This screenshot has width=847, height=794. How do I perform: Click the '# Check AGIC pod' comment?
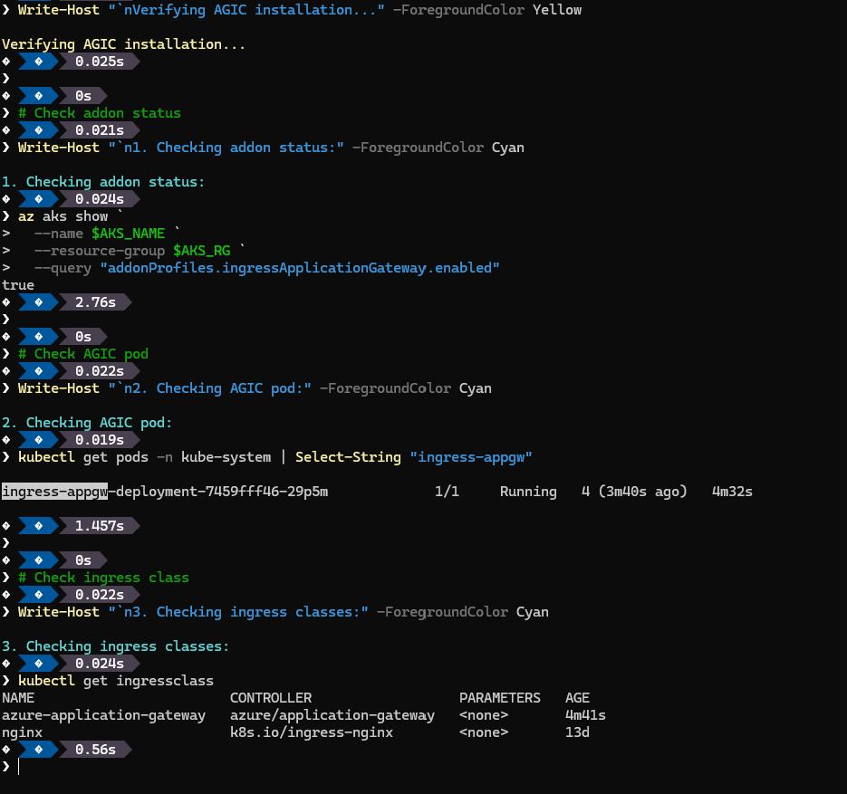tap(91, 354)
